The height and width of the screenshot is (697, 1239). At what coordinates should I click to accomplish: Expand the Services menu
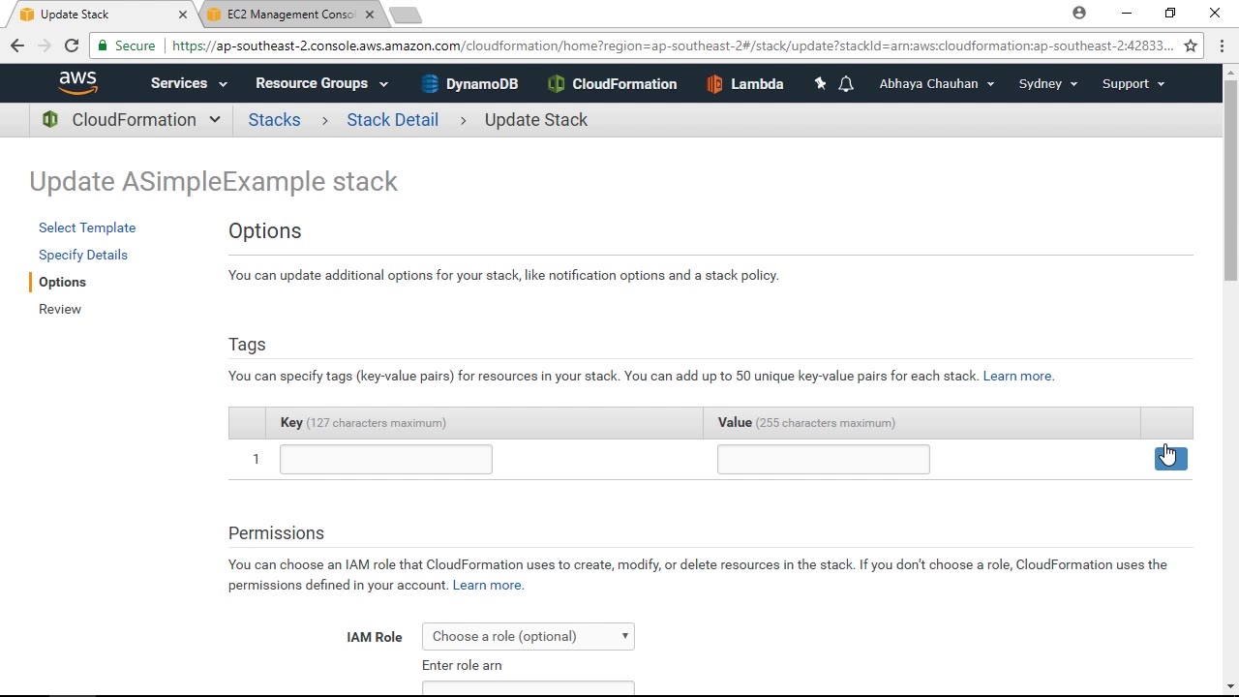(x=189, y=84)
